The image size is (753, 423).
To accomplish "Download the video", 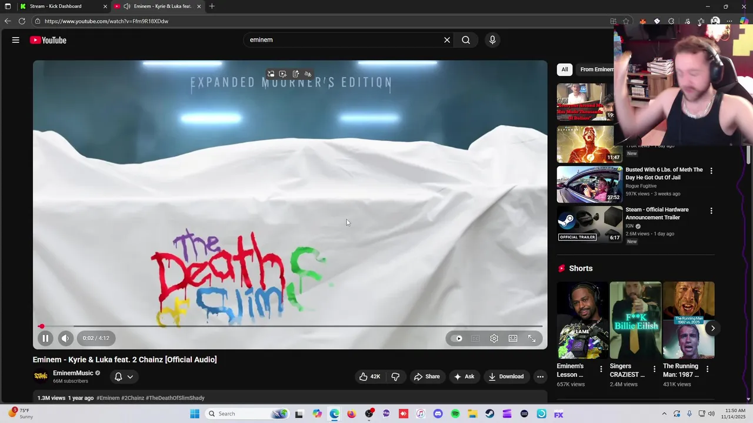I will click(x=506, y=377).
